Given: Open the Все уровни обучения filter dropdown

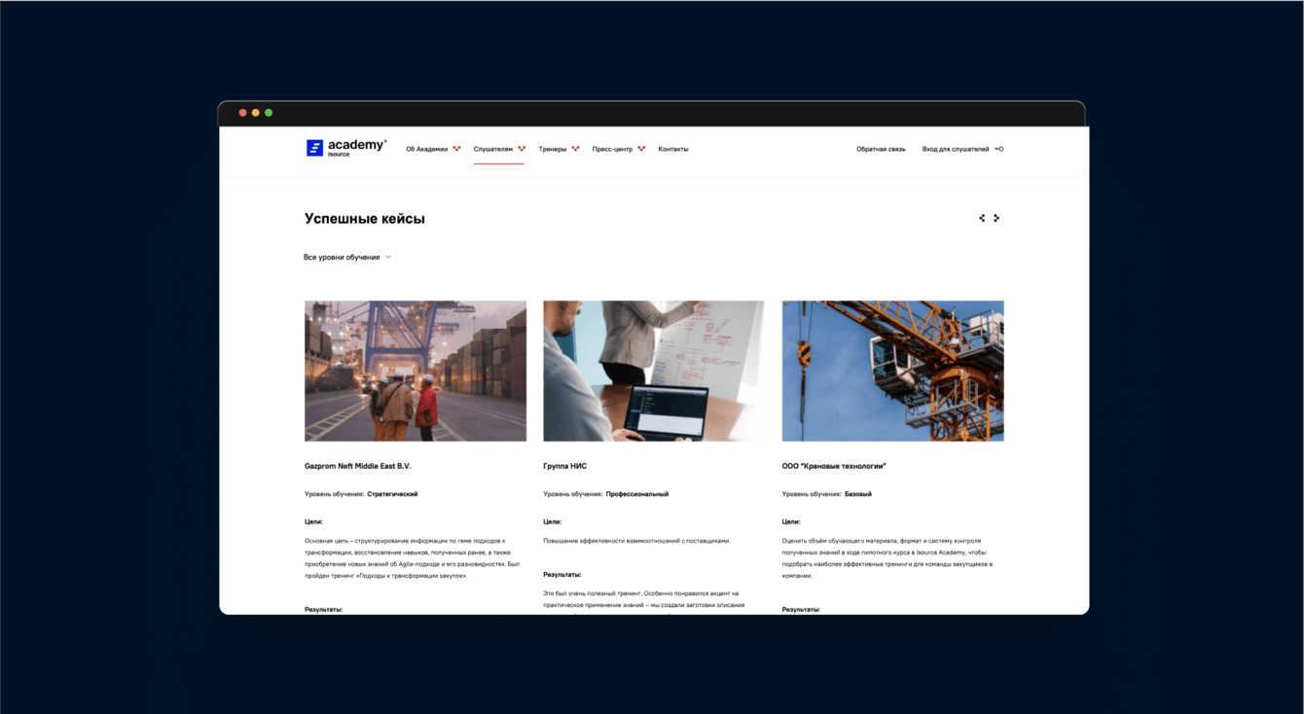Looking at the screenshot, I should click(x=347, y=258).
